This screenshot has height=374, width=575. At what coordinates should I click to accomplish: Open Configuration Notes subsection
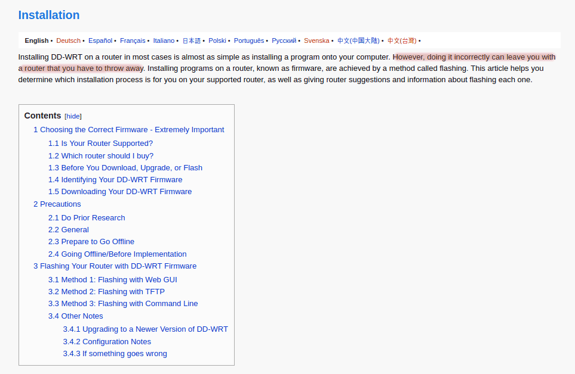(x=107, y=341)
